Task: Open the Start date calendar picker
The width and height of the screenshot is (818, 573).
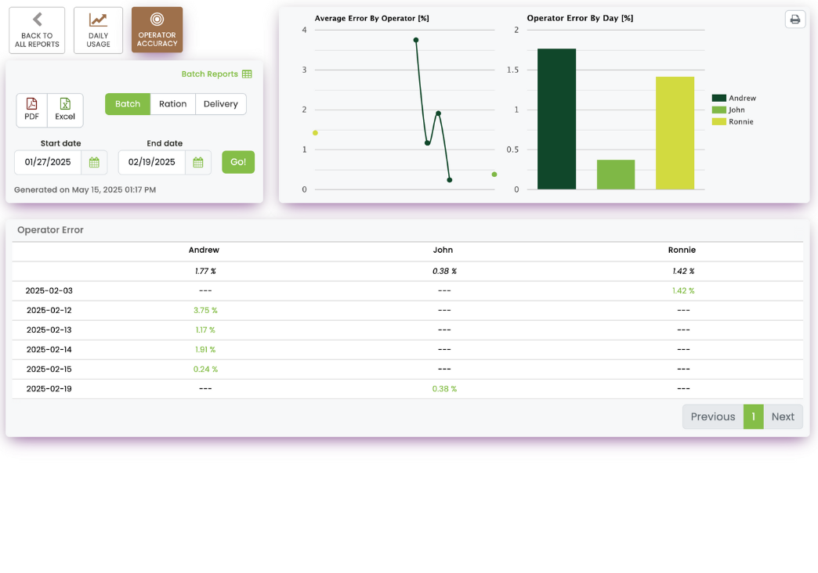Action: pyautogui.click(x=93, y=162)
